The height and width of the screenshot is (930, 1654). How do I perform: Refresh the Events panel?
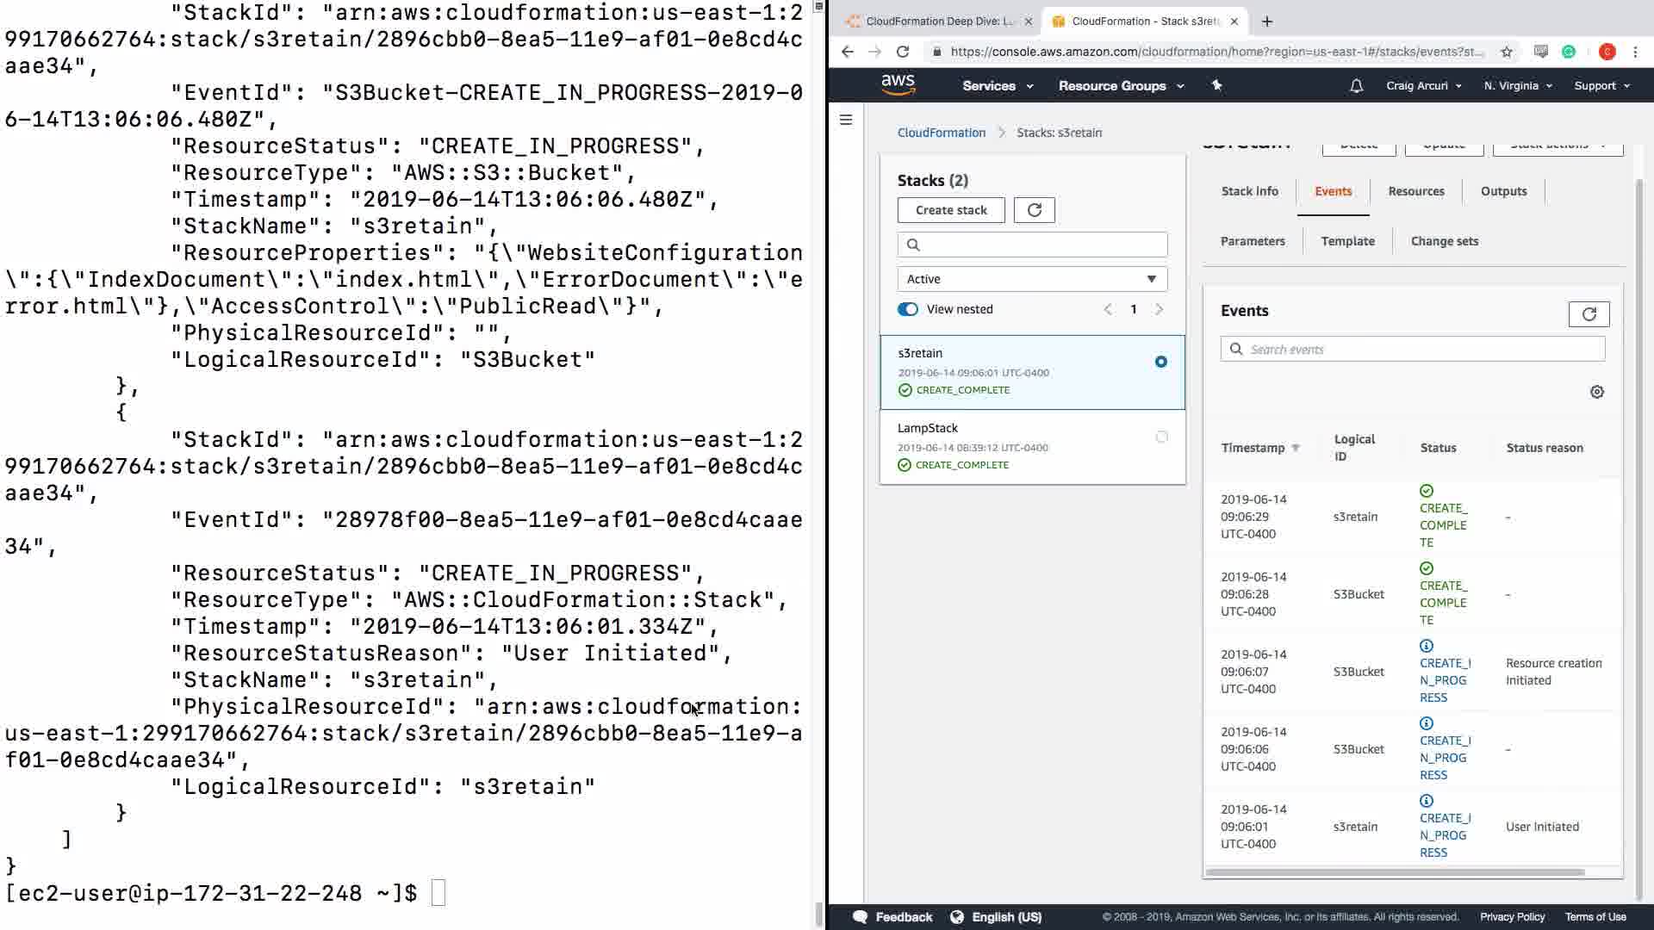1589,314
